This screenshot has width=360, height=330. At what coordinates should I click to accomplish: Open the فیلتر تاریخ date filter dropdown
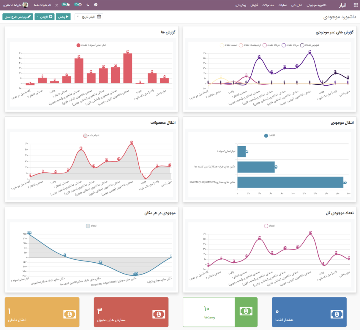[89, 17]
